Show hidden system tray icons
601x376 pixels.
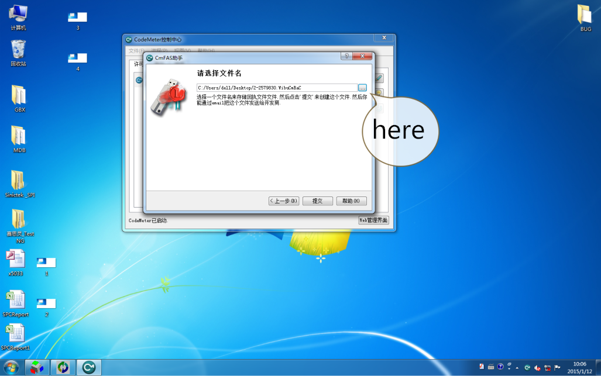pyautogui.click(x=517, y=367)
